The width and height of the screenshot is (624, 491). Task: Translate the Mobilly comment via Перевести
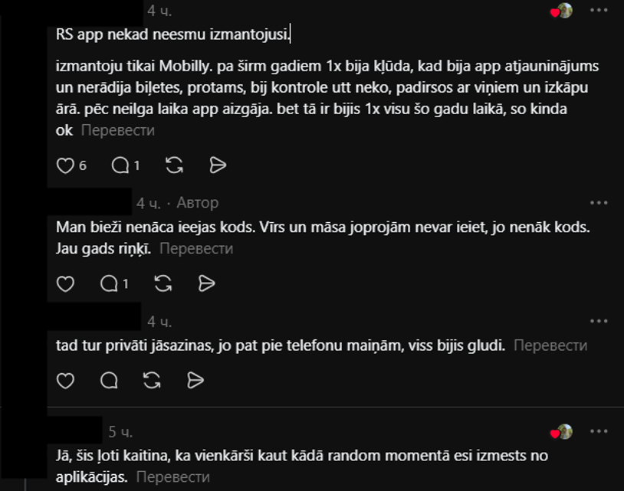118,130
